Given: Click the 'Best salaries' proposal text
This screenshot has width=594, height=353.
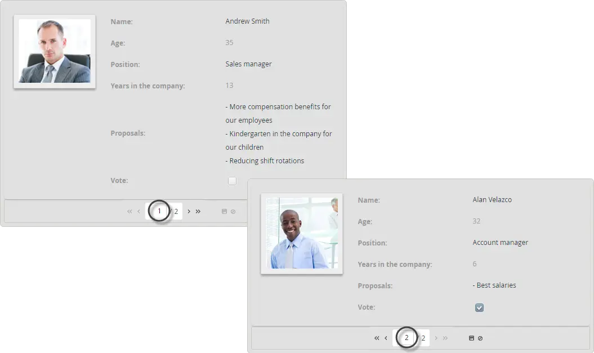Looking at the screenshot, I should tap(494, 285).
